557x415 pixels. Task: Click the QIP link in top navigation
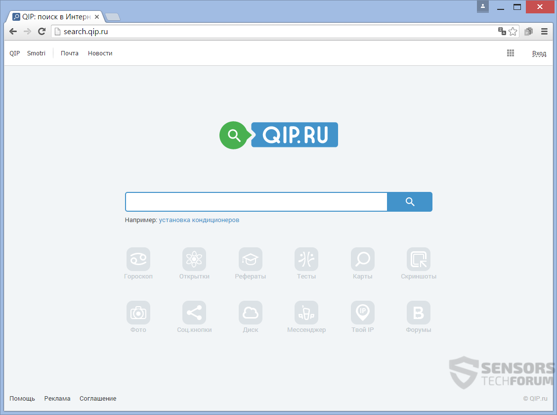click(x=14, y=53)
